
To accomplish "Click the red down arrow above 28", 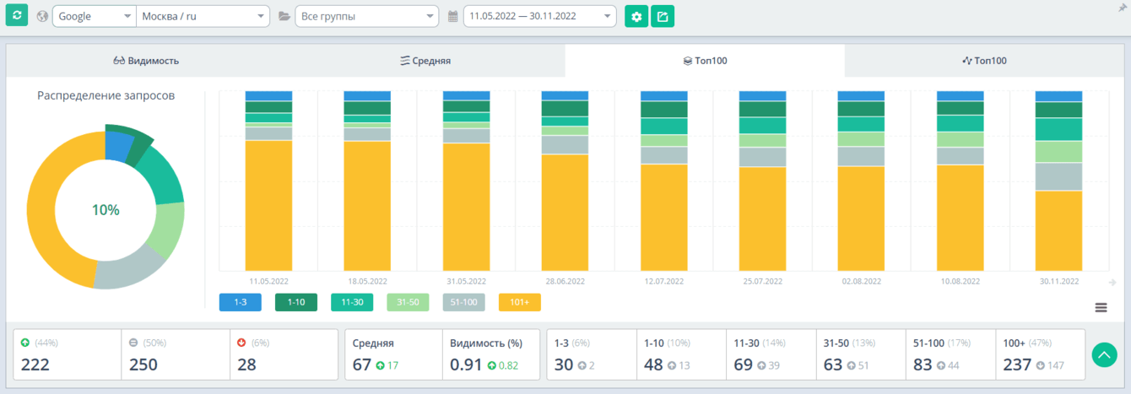I will click(x=241, y=343).
